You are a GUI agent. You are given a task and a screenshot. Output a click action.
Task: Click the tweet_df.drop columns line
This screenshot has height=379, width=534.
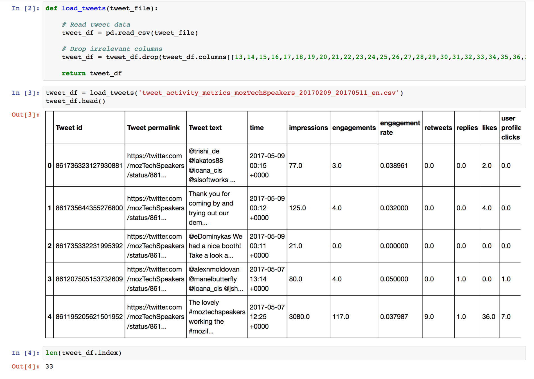(x=294, y=57)
